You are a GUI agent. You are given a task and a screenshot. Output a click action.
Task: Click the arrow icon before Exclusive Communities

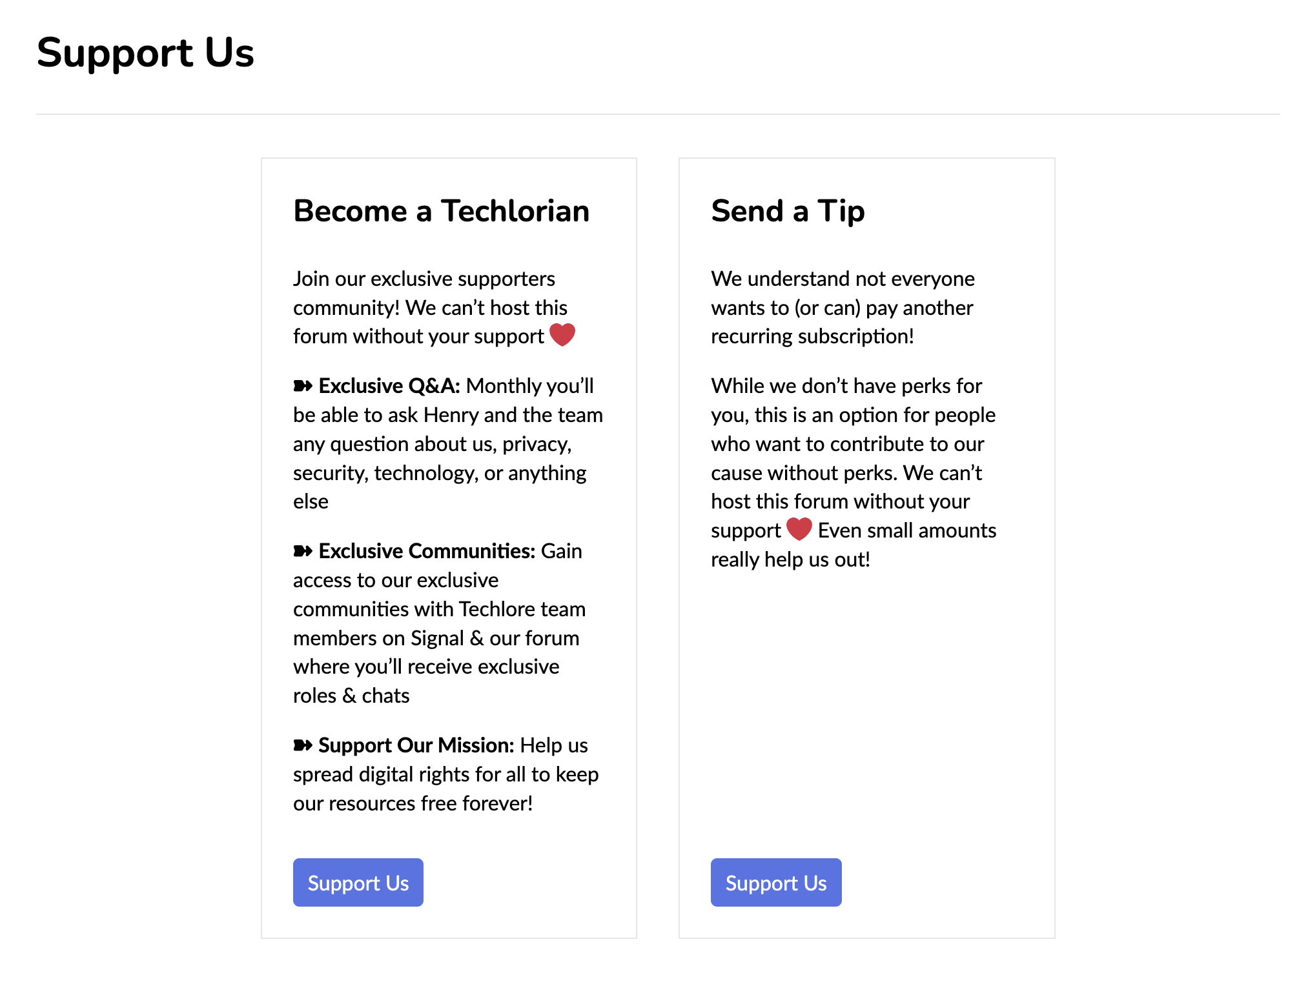coord(303,551)
